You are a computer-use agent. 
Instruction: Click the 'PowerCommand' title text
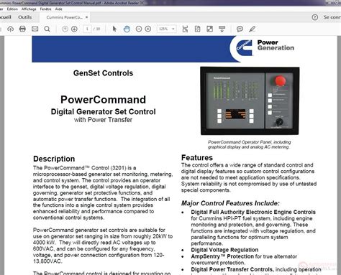(x=103, y=100)
